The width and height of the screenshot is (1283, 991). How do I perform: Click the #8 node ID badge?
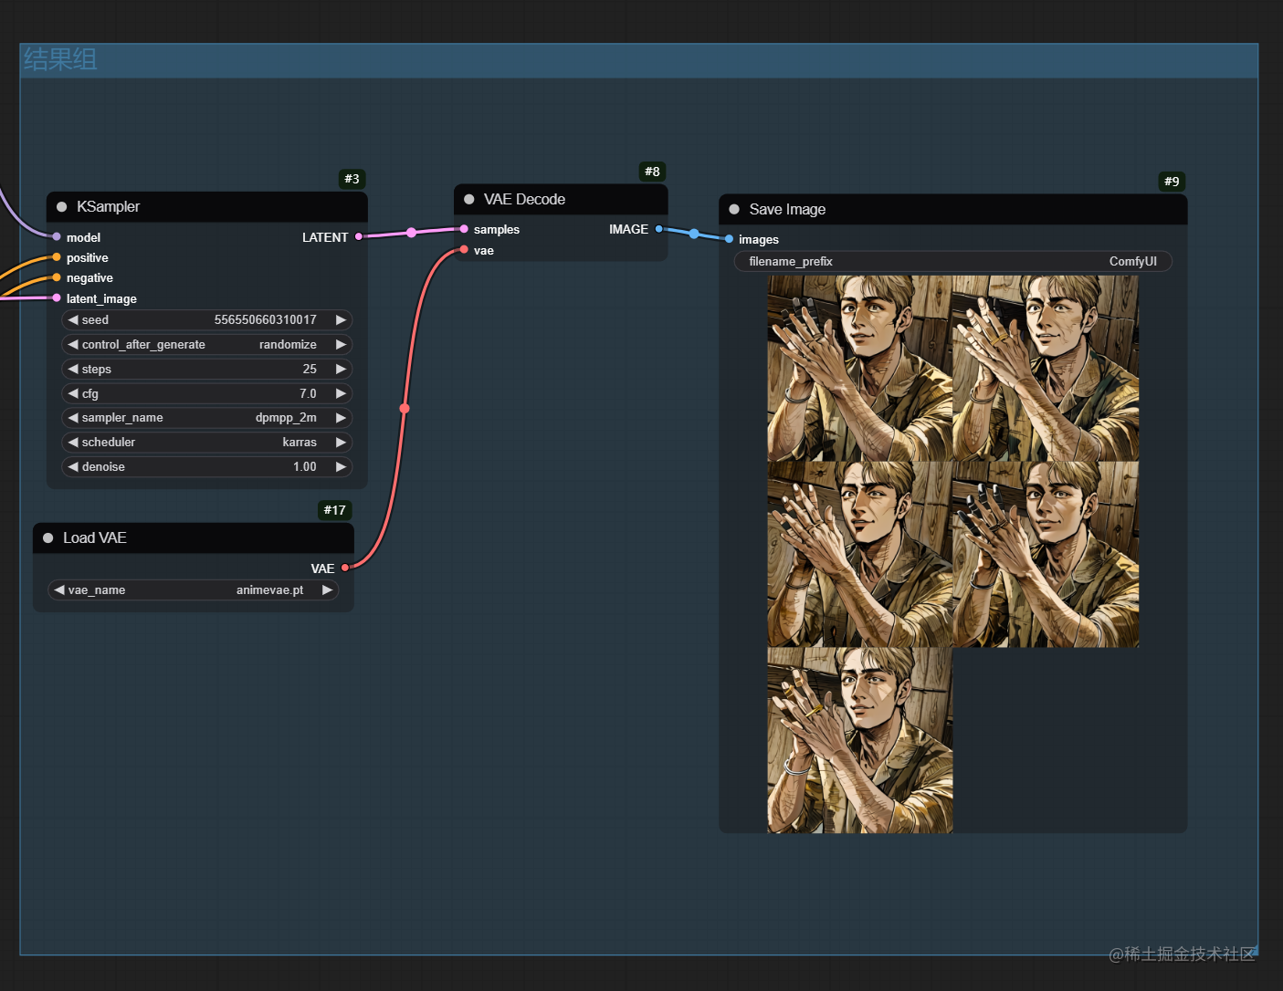[x=652, y=172]
